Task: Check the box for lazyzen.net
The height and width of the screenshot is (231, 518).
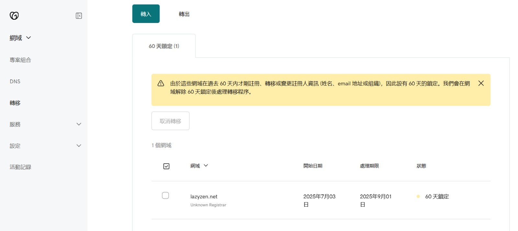Action: click(165, 195)
